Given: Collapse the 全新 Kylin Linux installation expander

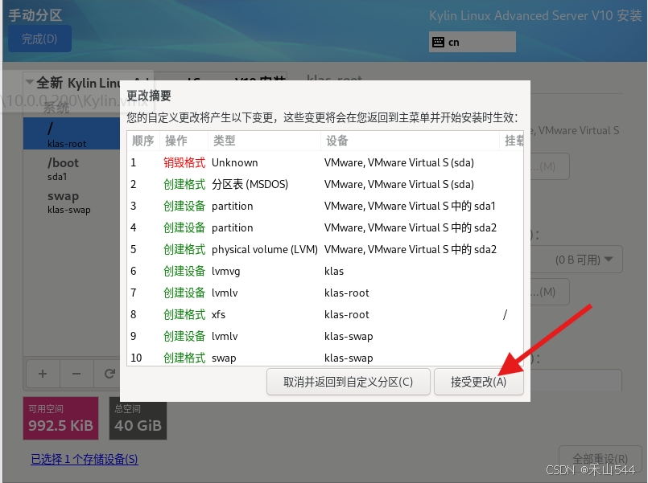Looking at the screenshot, I should point(30,82).
